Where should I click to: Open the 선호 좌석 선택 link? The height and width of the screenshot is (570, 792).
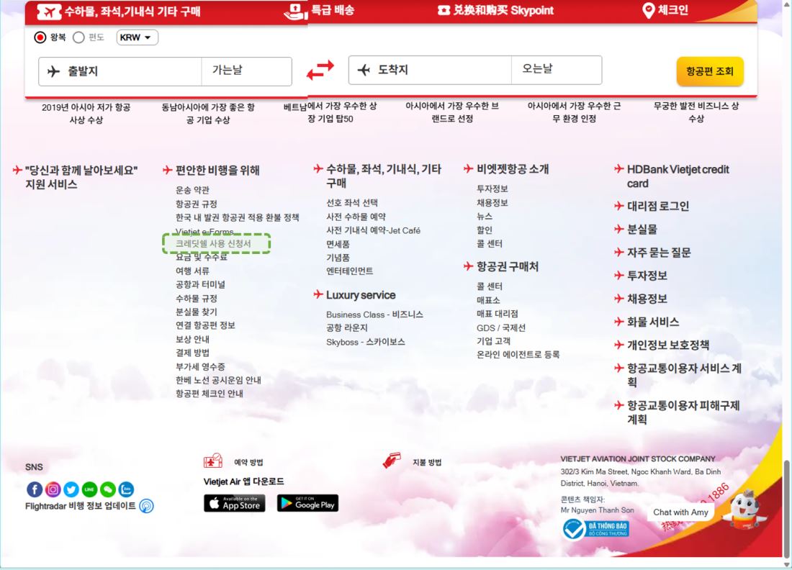pos(352,202)
